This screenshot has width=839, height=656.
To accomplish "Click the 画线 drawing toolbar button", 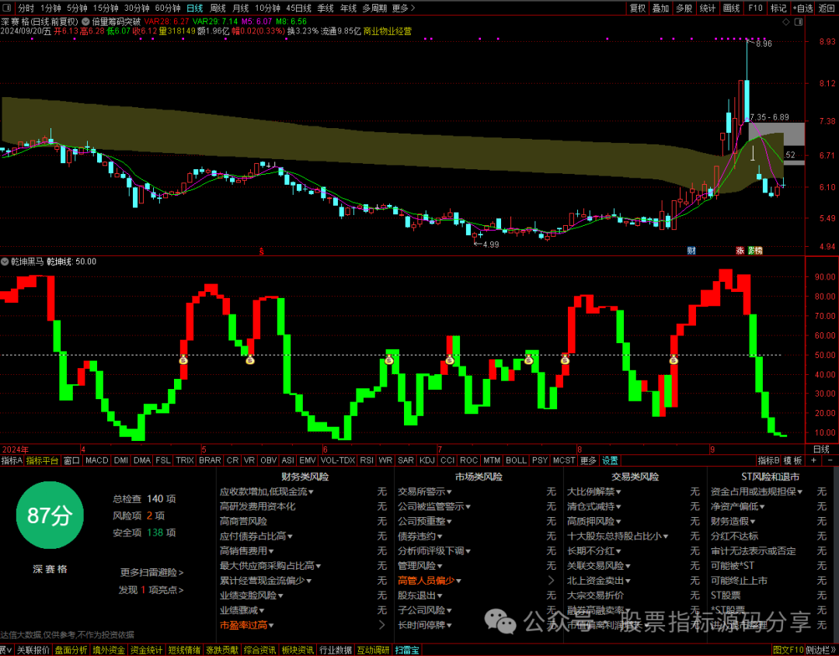I will point(732,8).
